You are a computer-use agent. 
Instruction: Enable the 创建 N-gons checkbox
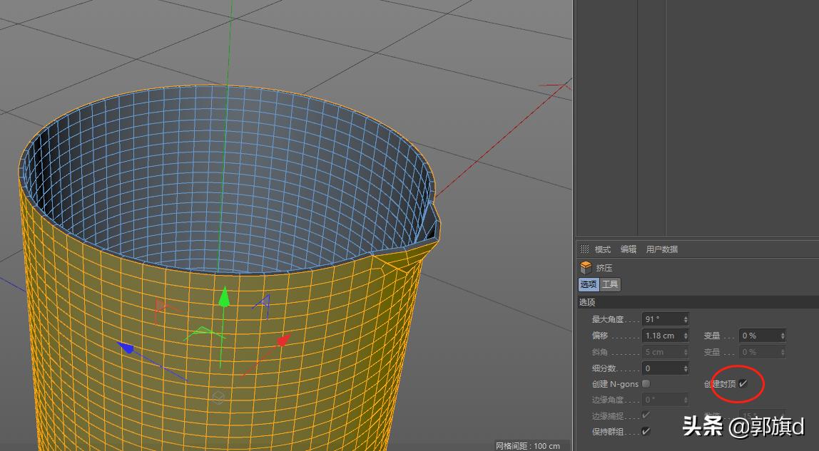(x=645, y=383)
